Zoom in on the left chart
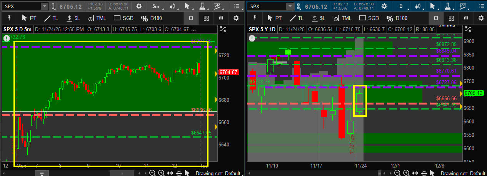The height and width of the screenshot is (176, 487). 161,173
